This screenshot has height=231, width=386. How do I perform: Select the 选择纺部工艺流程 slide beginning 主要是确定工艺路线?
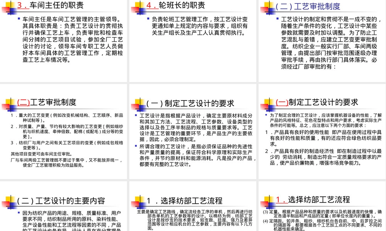(x=193, y=206)
